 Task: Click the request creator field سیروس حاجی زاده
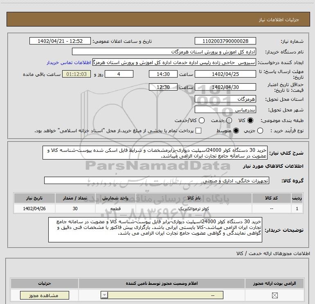tap(174, 62)
